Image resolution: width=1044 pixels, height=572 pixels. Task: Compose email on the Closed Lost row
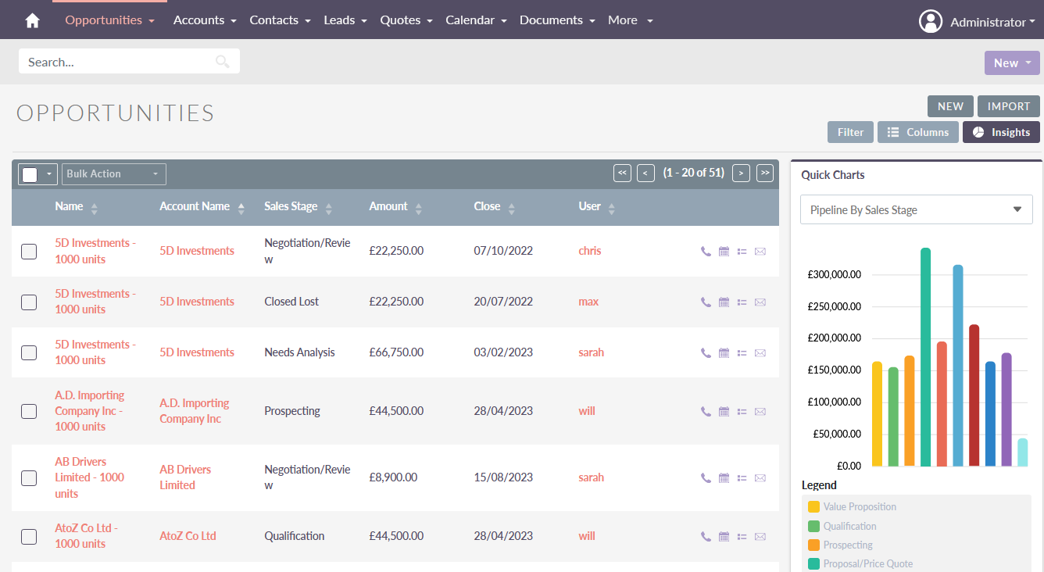[x=760, y=302]
